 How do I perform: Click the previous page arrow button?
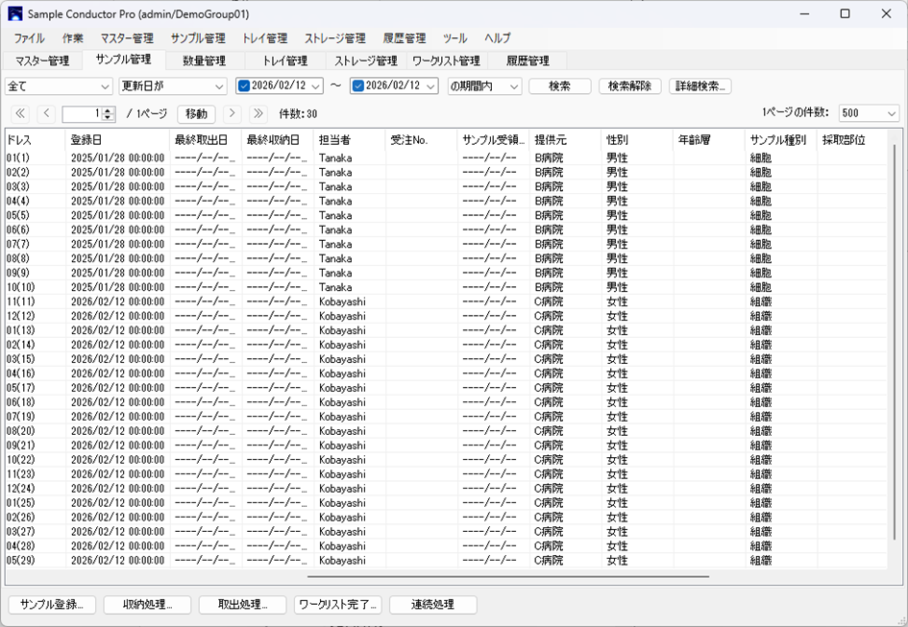[x=46, y=113]
